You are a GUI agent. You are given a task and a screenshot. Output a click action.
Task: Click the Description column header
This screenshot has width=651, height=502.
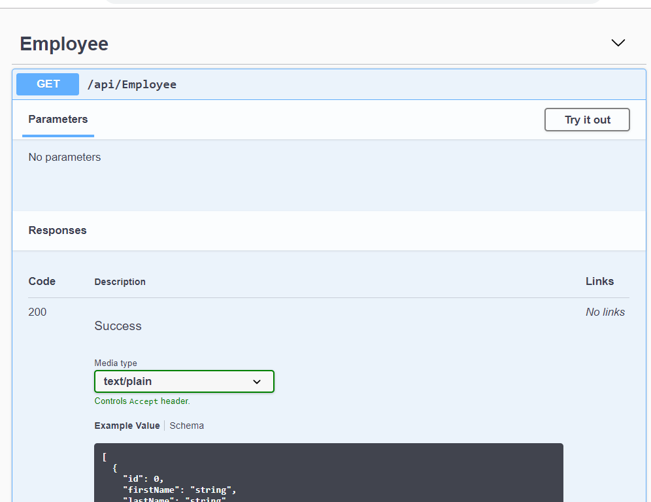(x=120, y=282)
